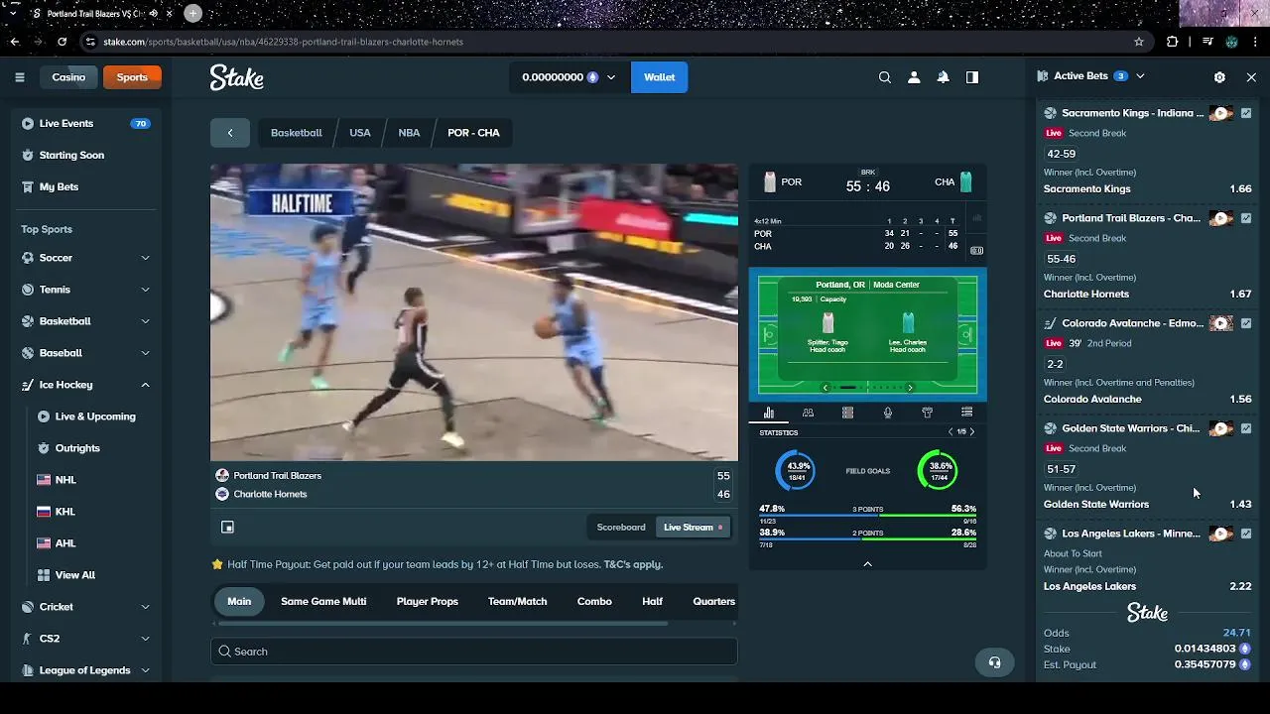Play the Sacramento Kings bet stream thumbnail
1270x714 pixels.
pos(1221,113)
